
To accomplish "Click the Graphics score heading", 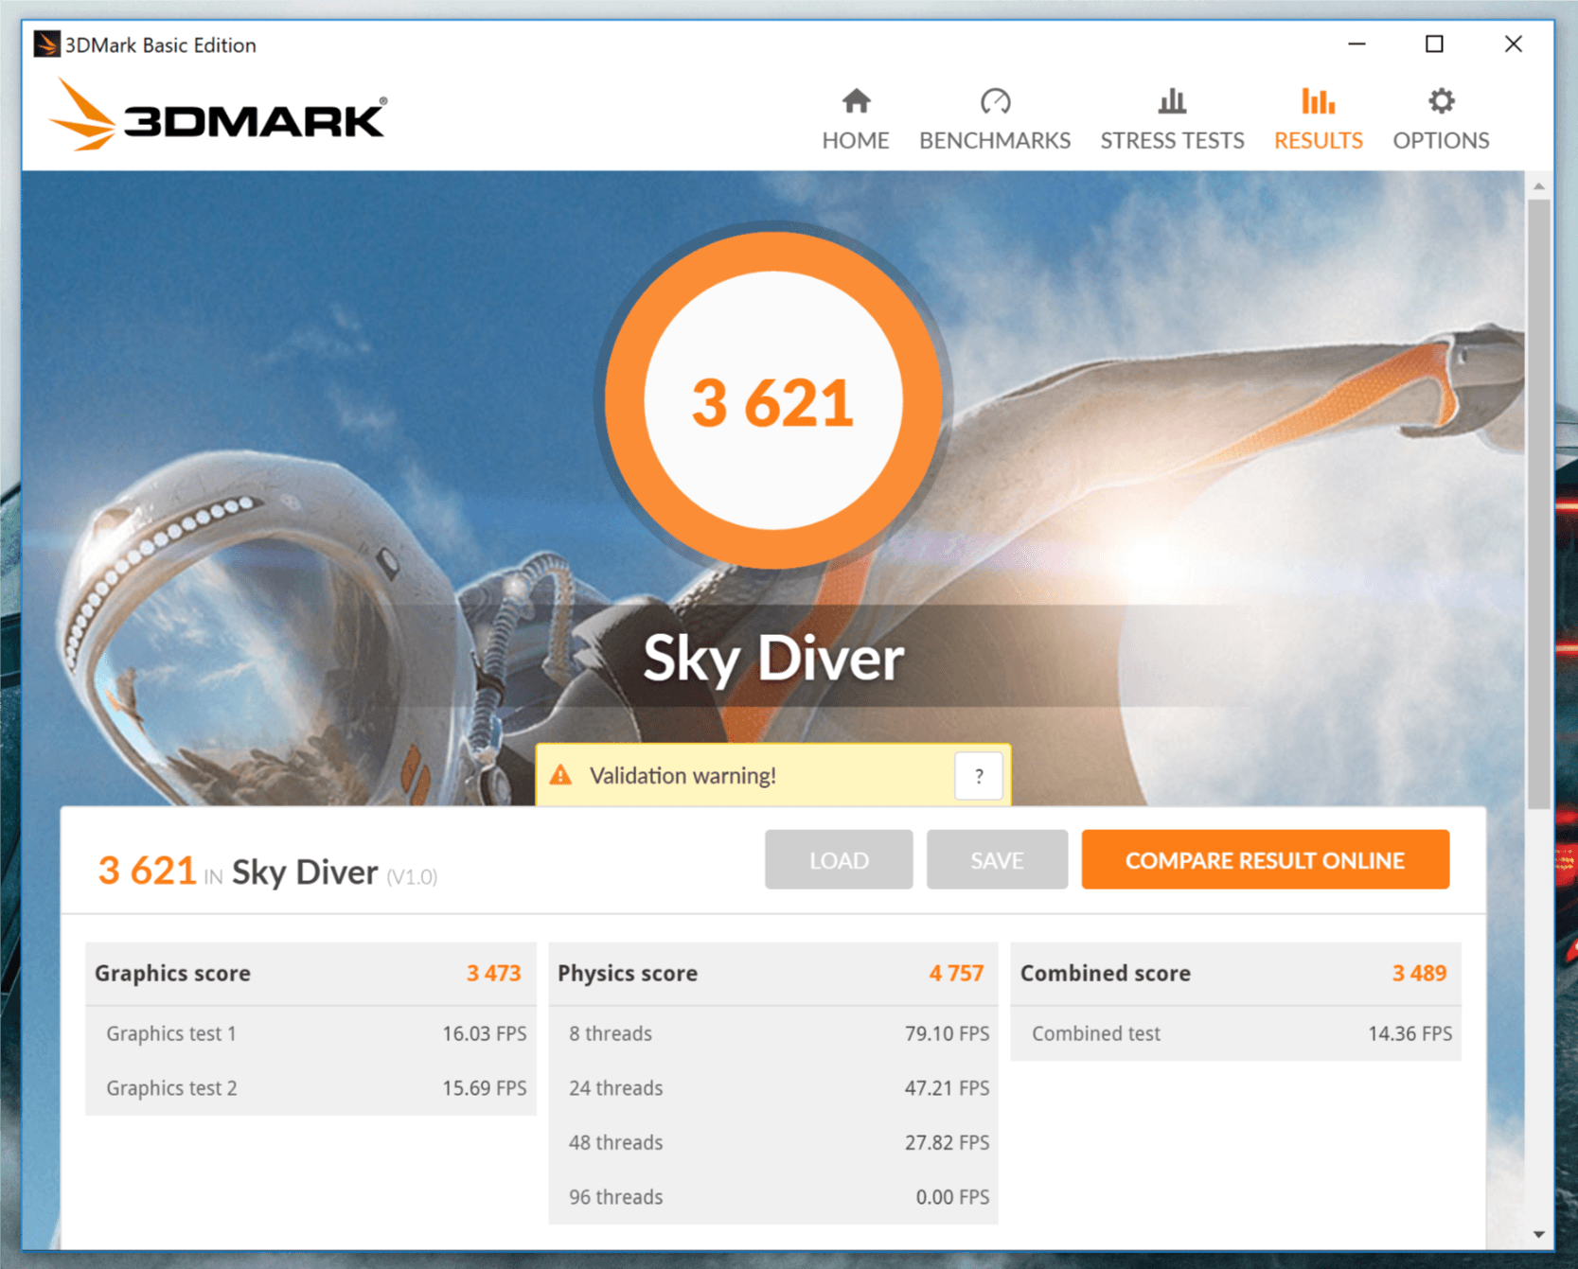I will (x=172, y=973).
